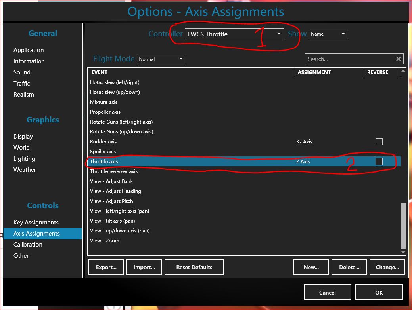Click into the Search input field
The height and width of the screenshot is (310, 412).
click(349, 59)
